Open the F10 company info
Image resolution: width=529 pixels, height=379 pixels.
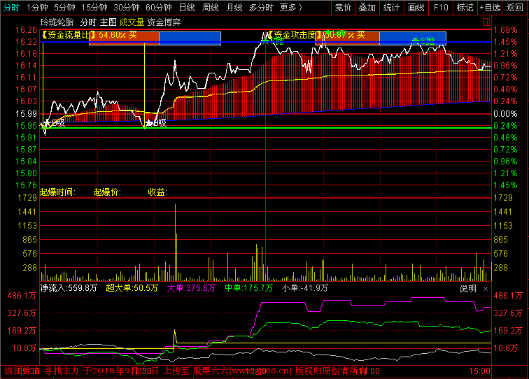point(439,8)
